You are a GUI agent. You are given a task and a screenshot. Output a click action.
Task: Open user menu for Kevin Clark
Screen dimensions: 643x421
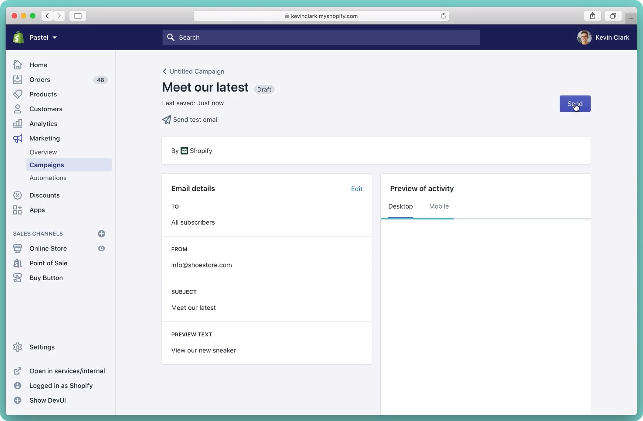[603, 38]
